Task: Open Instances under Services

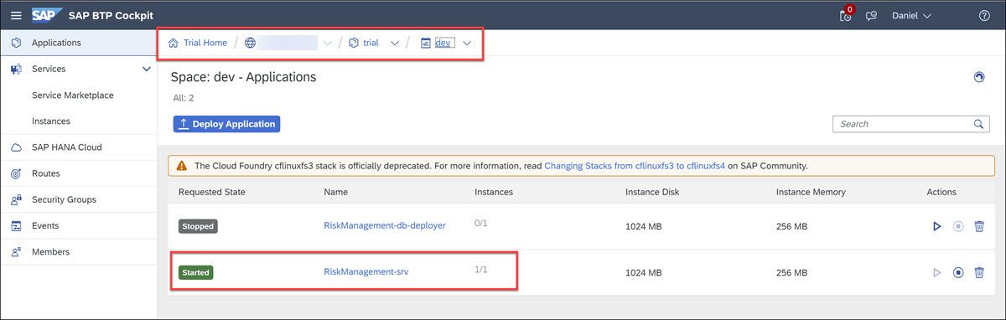Action: [50, 121]
